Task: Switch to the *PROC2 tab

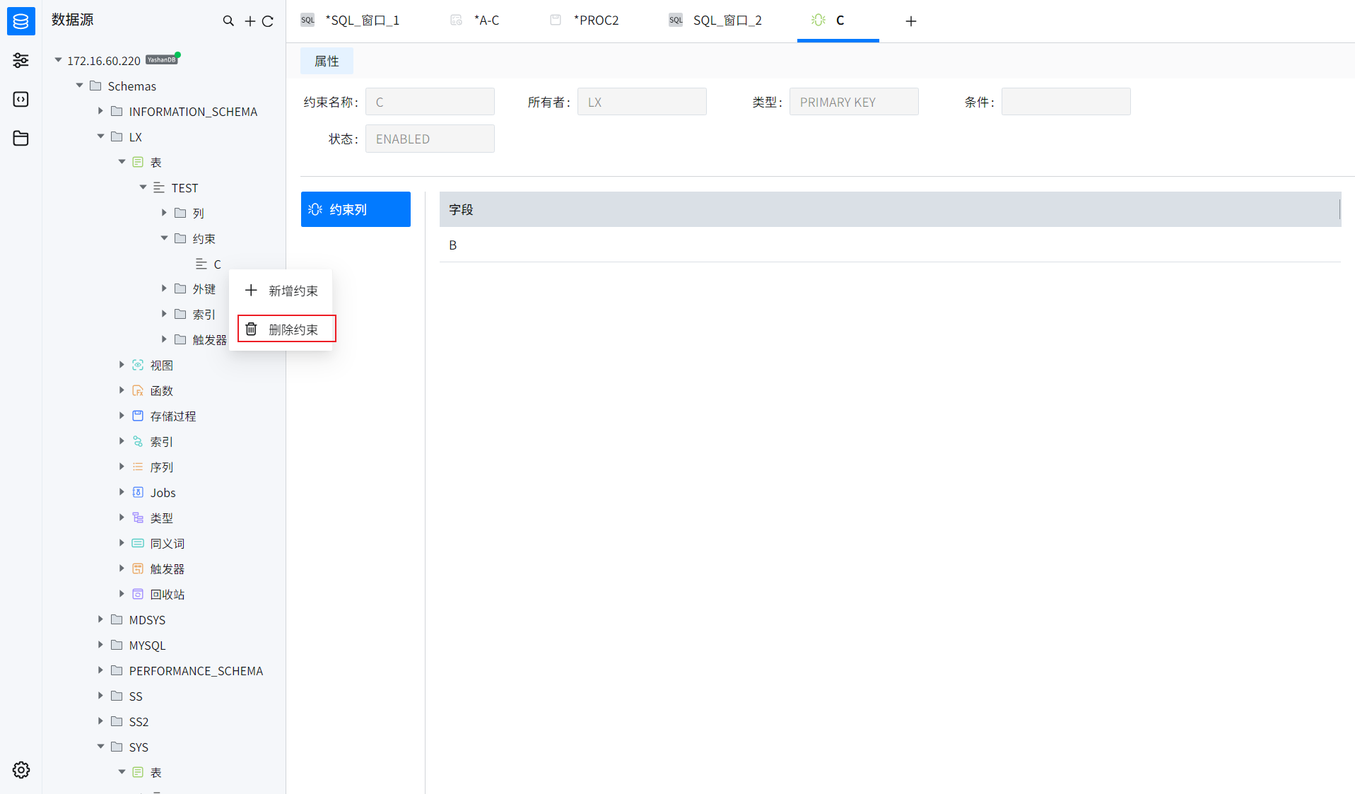Action: 595,21
